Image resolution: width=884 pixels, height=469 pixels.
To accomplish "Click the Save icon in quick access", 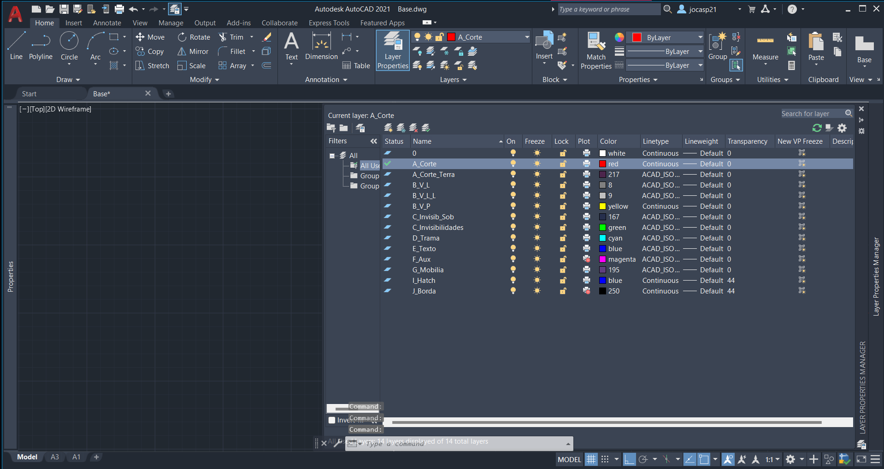I will (64, 9).
